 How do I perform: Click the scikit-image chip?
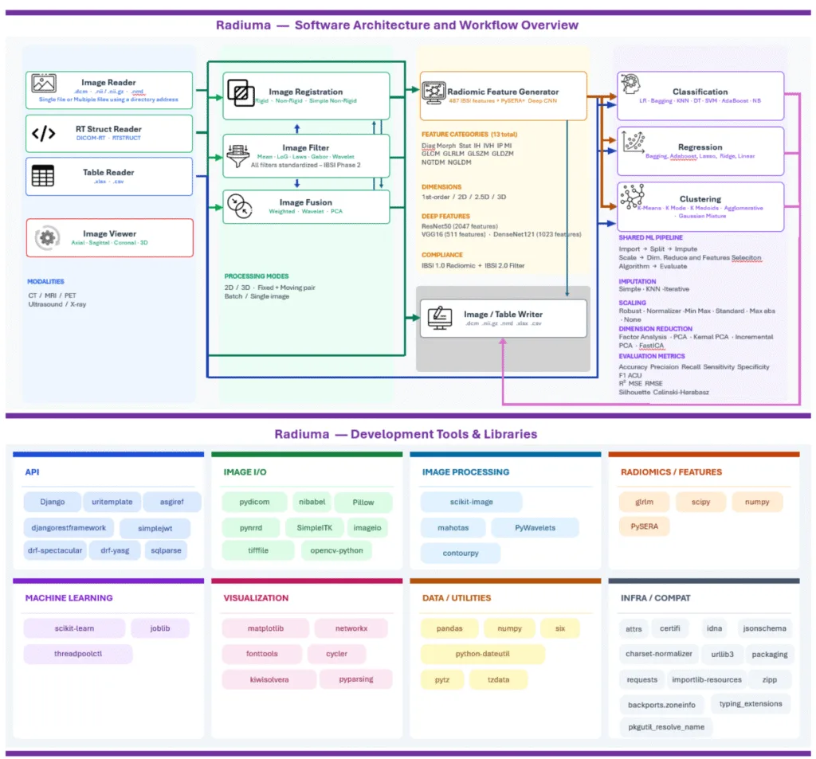pyautogui.click(x=471, y=502)
